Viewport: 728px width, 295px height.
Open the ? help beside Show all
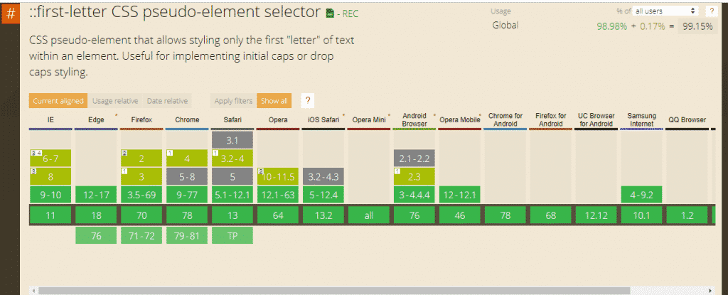pos(308,101)
